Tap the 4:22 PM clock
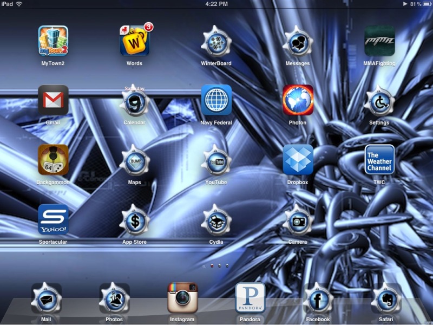433x325 pixels. pos(216,4)
